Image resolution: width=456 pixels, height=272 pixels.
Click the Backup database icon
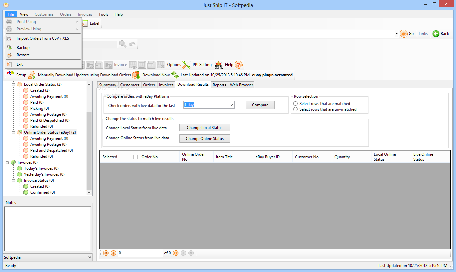coord(9,48)
